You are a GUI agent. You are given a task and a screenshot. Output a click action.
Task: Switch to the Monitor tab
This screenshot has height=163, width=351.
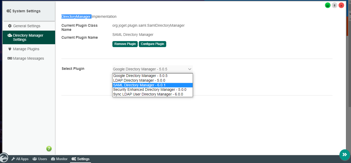coord(59,159)
